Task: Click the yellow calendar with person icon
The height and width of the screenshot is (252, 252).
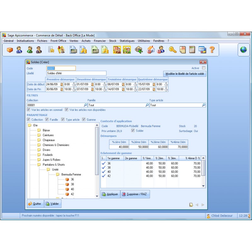Action: click(x=117, y=50)
